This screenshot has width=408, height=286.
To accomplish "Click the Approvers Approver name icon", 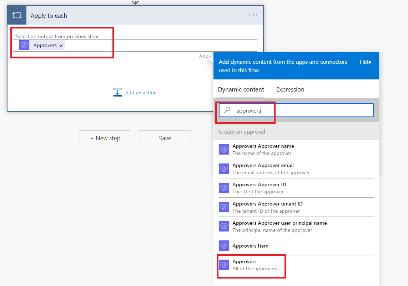I will pyautogui.click(x=224, y=150).
